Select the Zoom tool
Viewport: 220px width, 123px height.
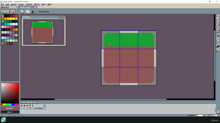tap(218, 29)
